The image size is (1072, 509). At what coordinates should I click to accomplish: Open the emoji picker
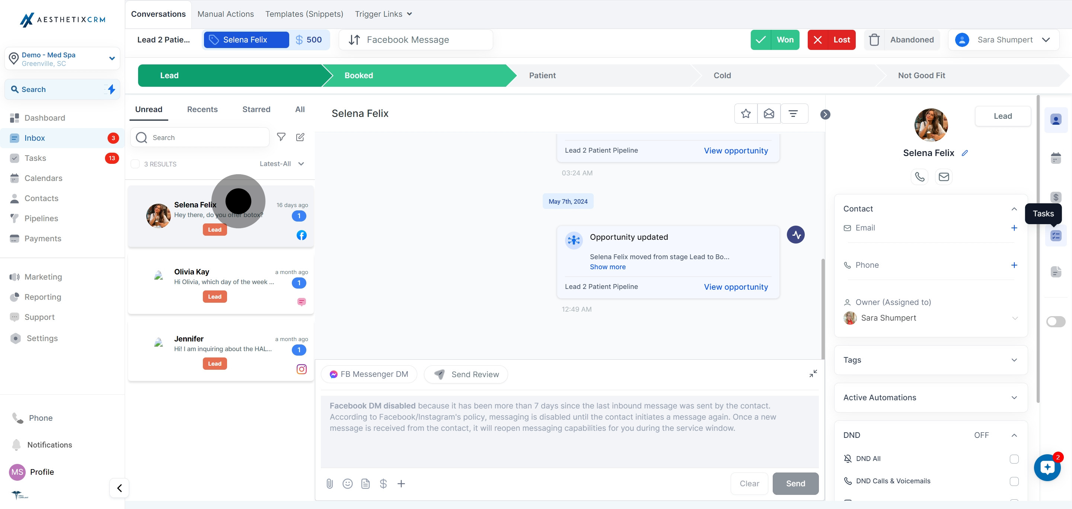348,483
